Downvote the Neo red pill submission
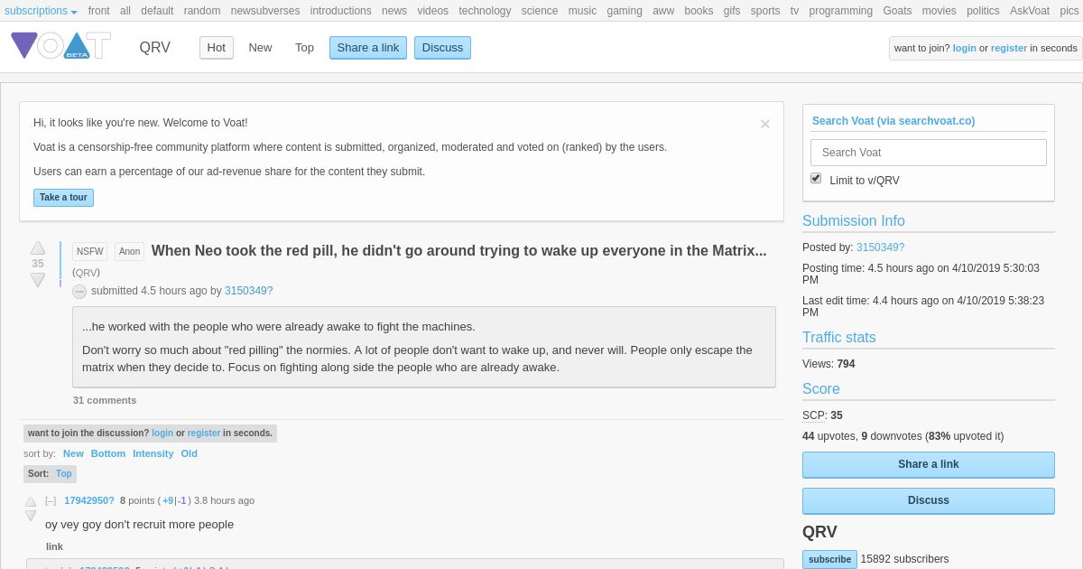Viewport: 1083px width, 569px height. (x=38, y=280)
